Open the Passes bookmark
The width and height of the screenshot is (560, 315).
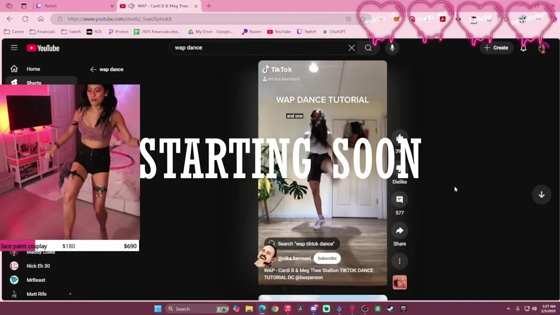(252, 31)
